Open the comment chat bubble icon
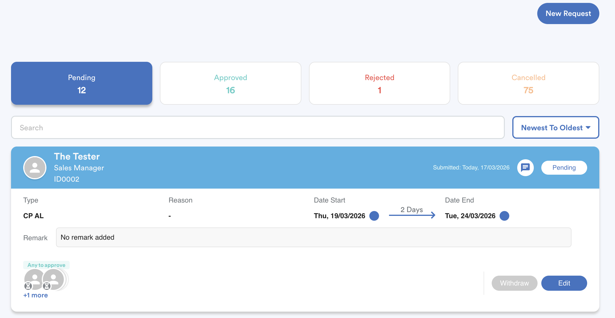The width and height of the screenshot is (615, 318). 525,168
